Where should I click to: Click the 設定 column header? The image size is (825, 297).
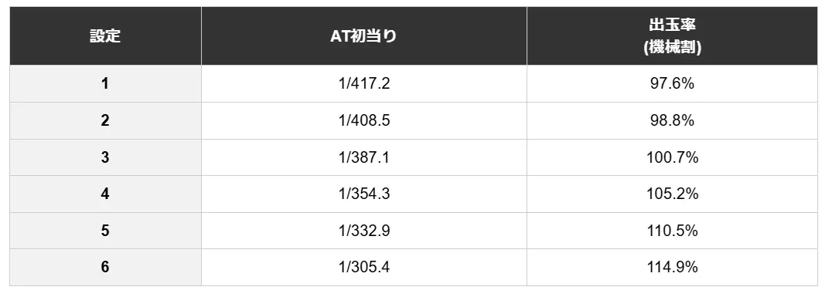pyautogui.click(x=105, y=36)
